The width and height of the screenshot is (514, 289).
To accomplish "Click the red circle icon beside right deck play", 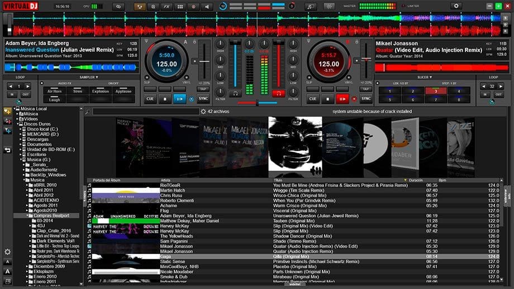I will (354, 99).
